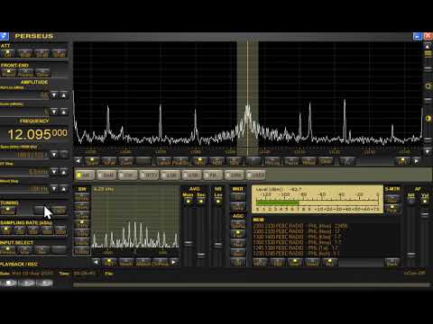
Task: Pick the 1200 1245 FEBC RADIO memory entry
Action: (296, 254)
